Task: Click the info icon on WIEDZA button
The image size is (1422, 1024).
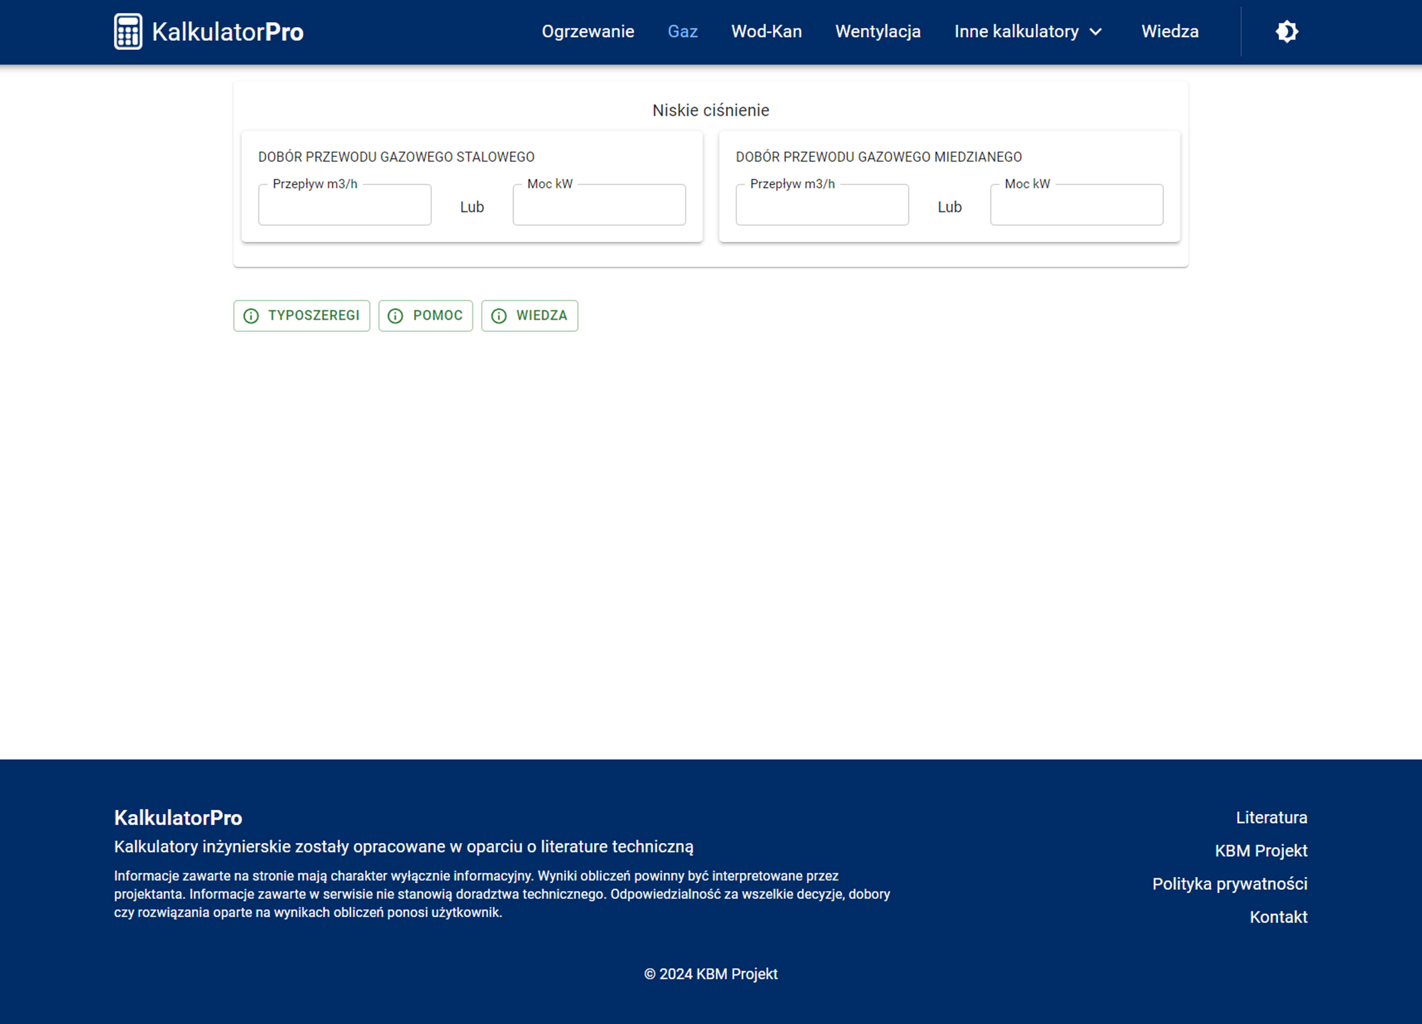Action: tap(499, 316)
